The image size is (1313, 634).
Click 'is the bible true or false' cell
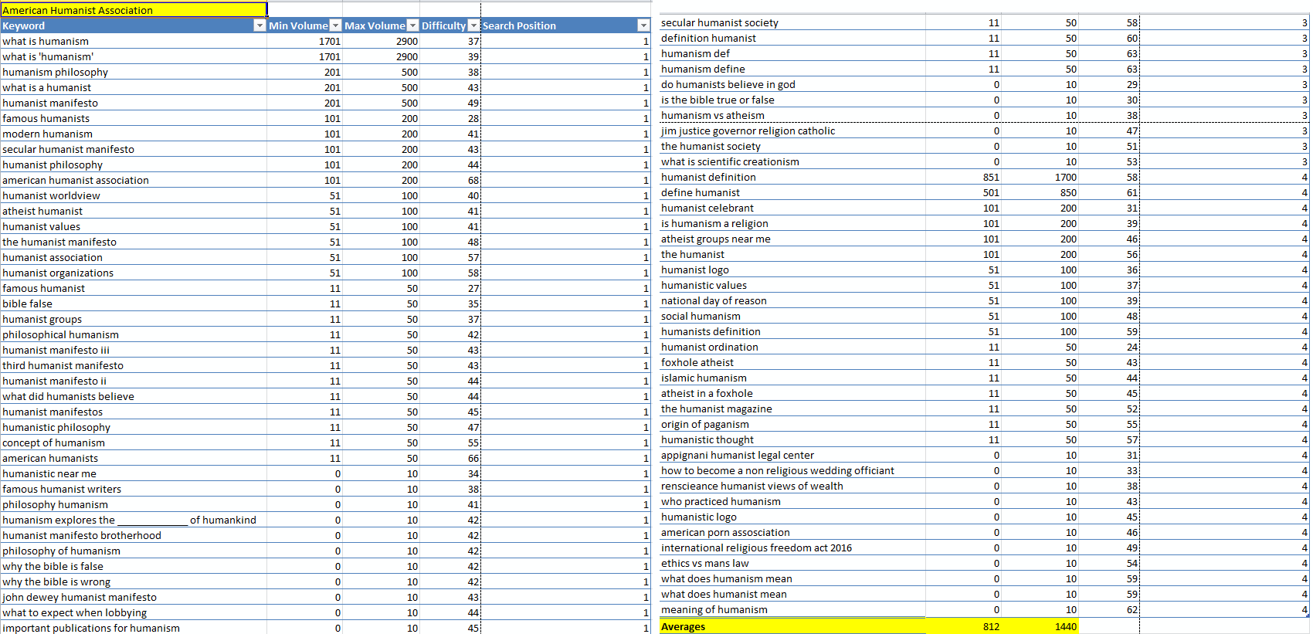792,100
